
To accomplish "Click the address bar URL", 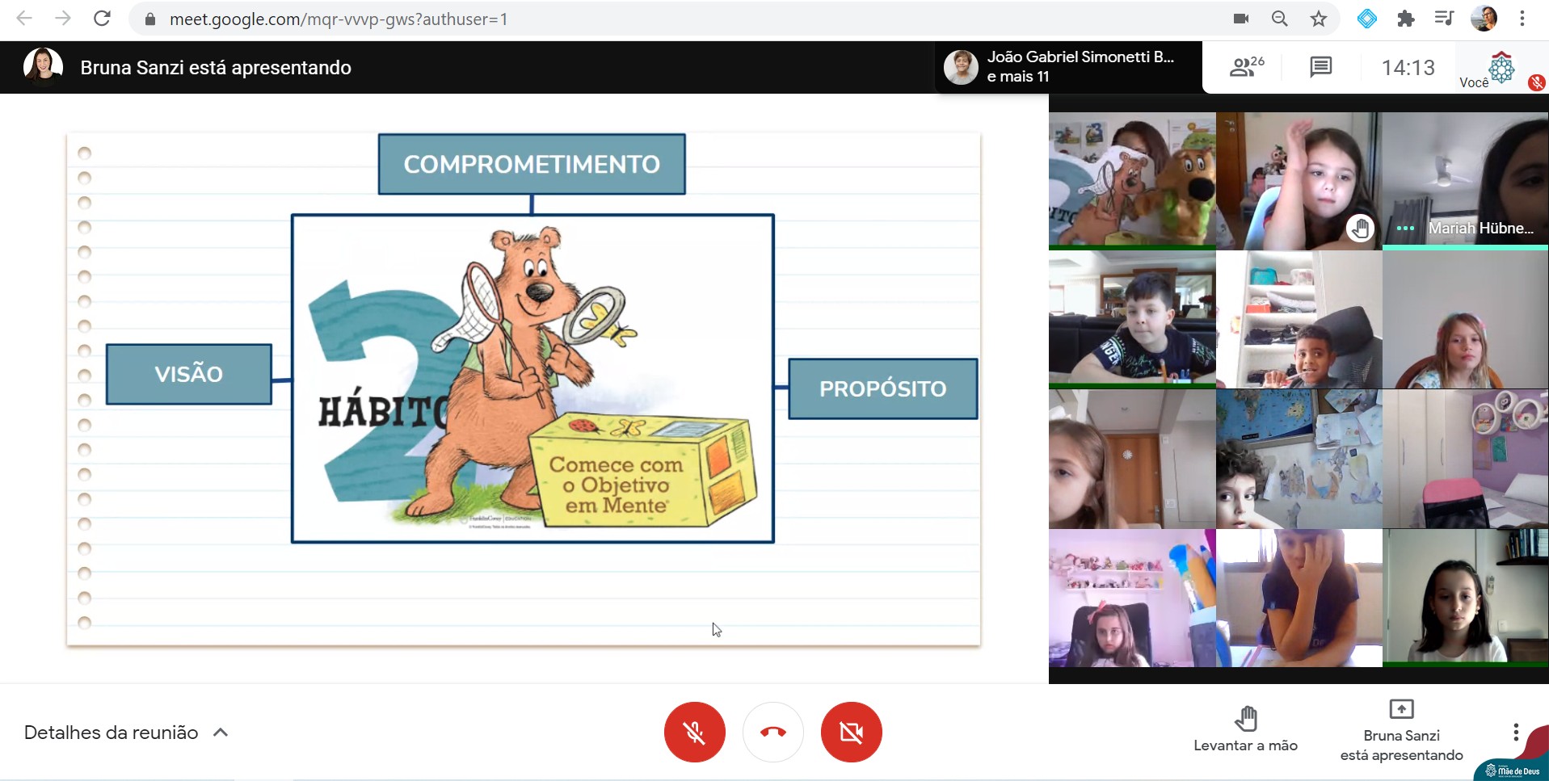I will pos(338,19).
